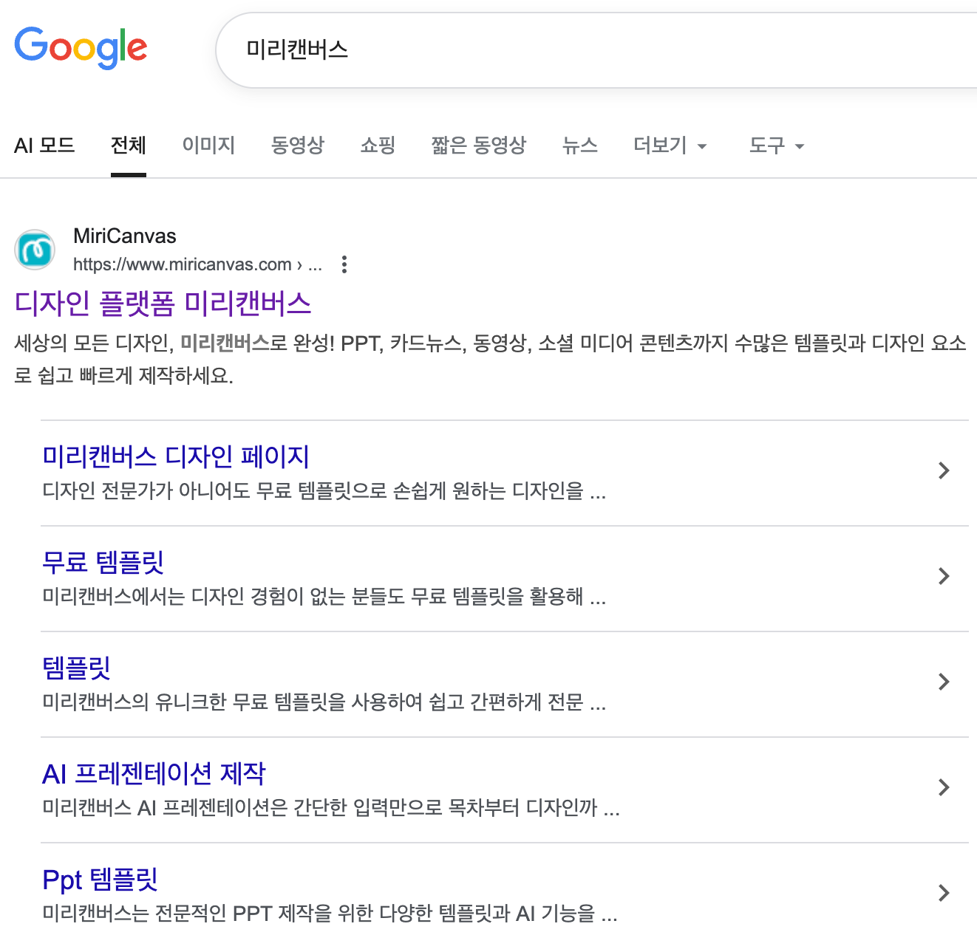Open the 동영상 tab
Image resolution: width=977 pixels, height=935 pixels.
pyautogui.click(x=298, y=145)
